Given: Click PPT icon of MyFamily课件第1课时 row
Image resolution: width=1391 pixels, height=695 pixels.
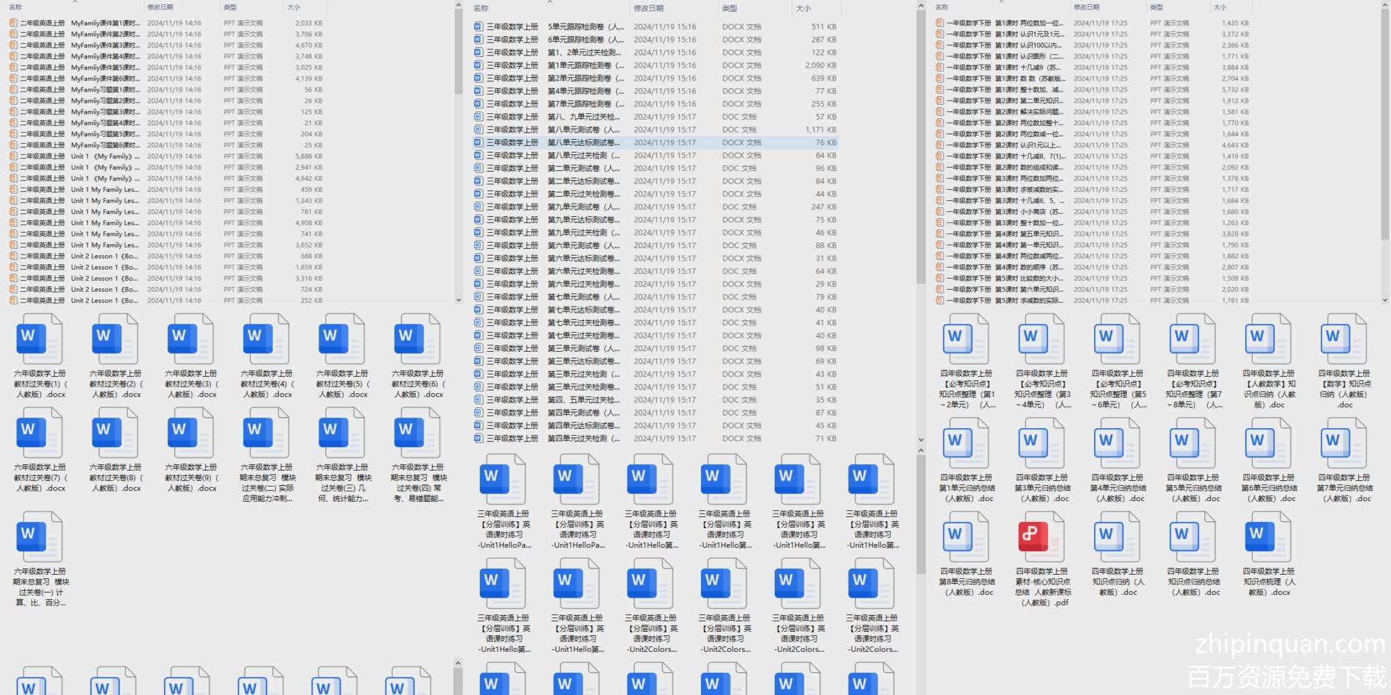Looking at the screenshot, I should click(x=13, y=23).
